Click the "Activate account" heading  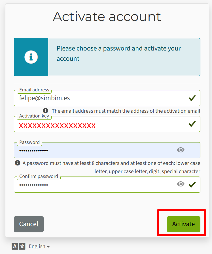pos(107,16)
